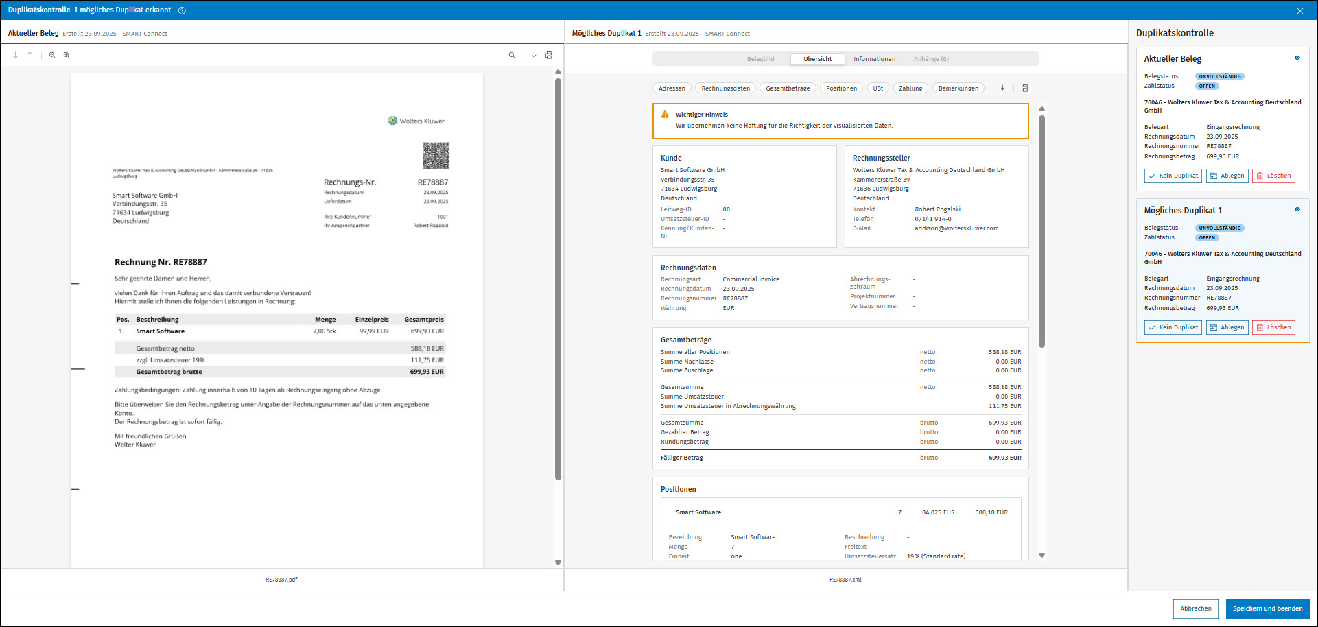Click scroll-down arrow of the PDF viewer scrollbar
This screenshot has width=1318, height=627.
(x=558, y=563)
